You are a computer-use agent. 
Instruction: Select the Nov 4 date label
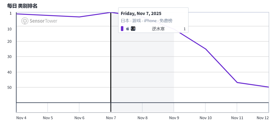tap(21, 118)
